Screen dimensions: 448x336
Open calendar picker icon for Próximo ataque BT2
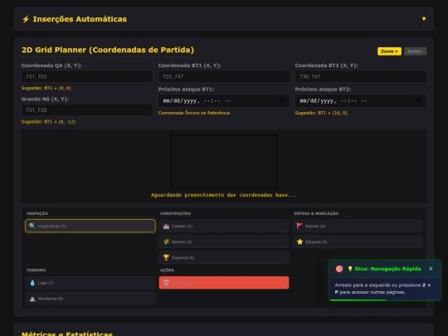click(419, 100)
